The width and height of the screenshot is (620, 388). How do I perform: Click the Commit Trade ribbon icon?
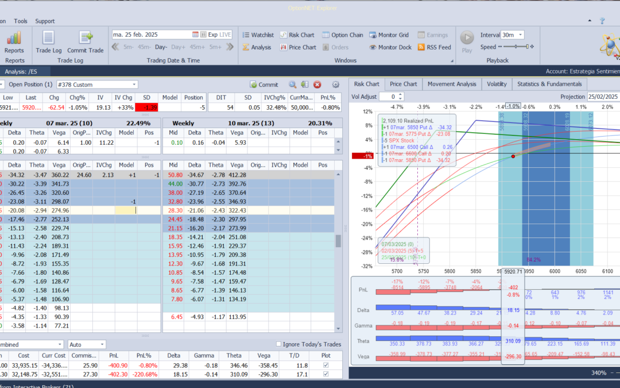[x=86, y=39]
